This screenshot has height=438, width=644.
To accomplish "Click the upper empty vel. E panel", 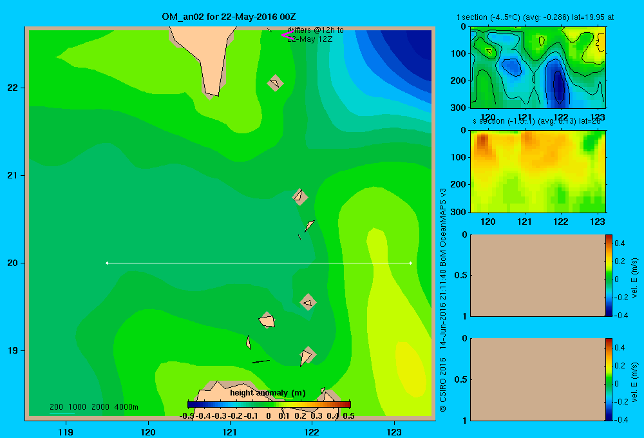I will coord(538,275).
